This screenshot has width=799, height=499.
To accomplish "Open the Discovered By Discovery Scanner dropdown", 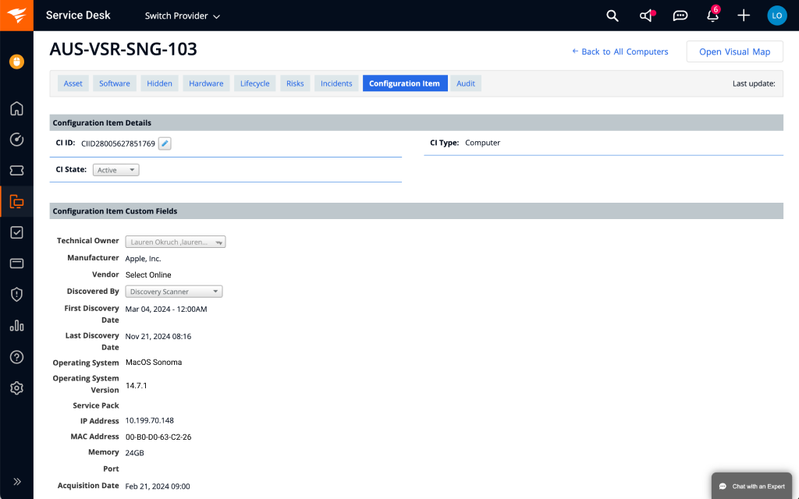I will 173,291.
